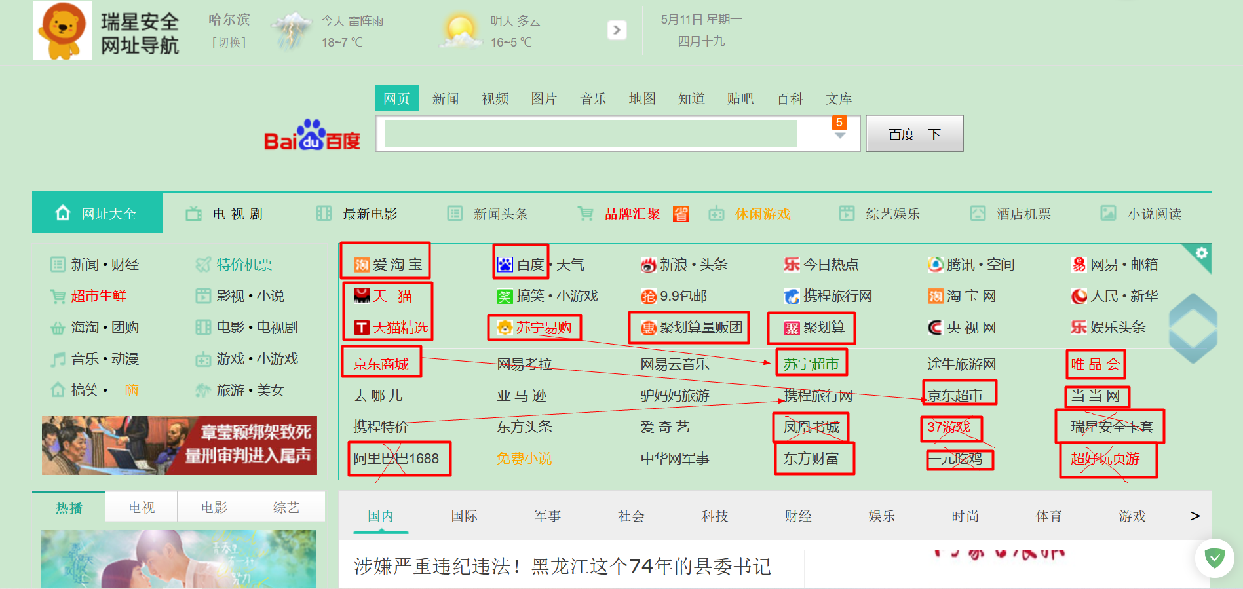Click inside the Baidu search input field
The image size is (1243, 589).
[x=591, y=134]
